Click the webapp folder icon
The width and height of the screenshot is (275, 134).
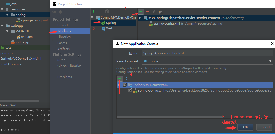point(8,26)
